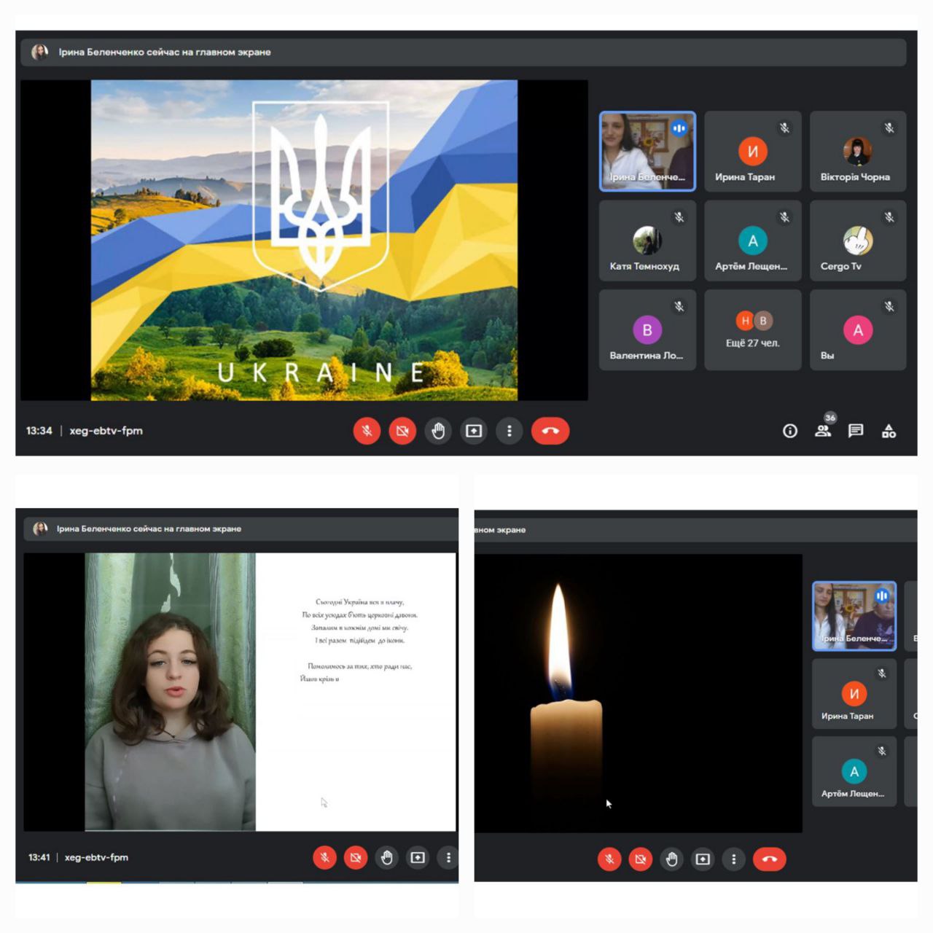Click the 13:34 clock text

39,431
